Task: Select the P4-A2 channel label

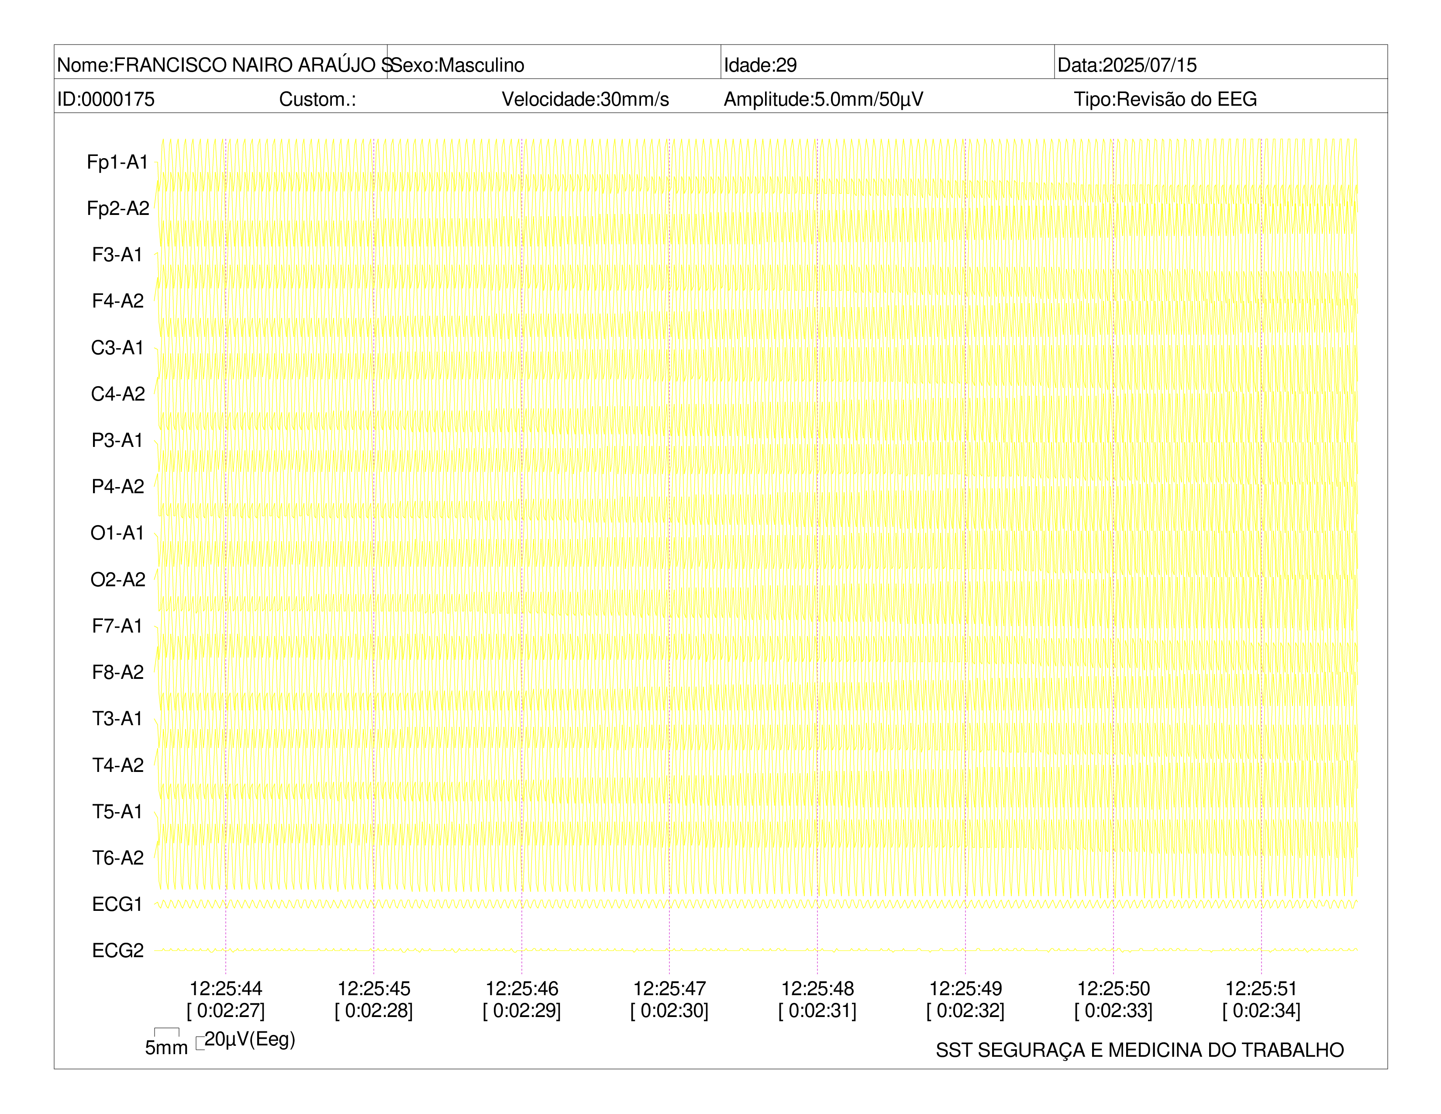Action: [117, 486]
